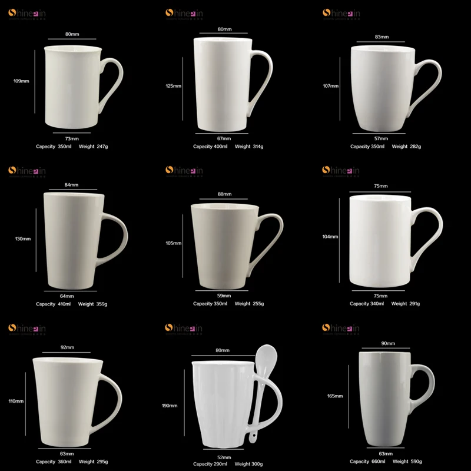Click the 92mm top width label
Viewport: 471px width, 471px height.
coord(67,347)
